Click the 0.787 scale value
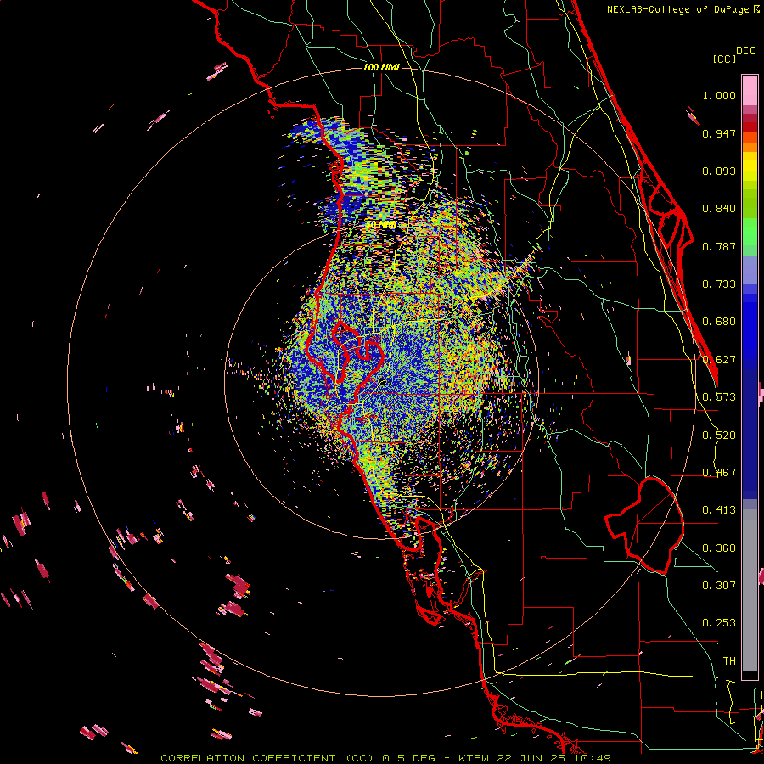 [x=719, y=246]
